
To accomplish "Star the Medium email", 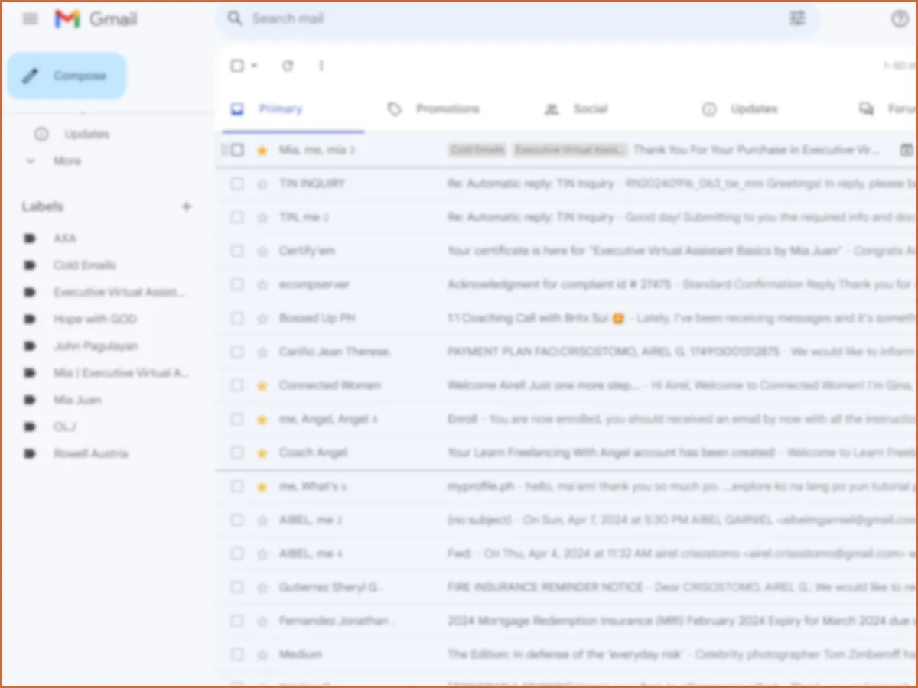I will pos(262,654).
